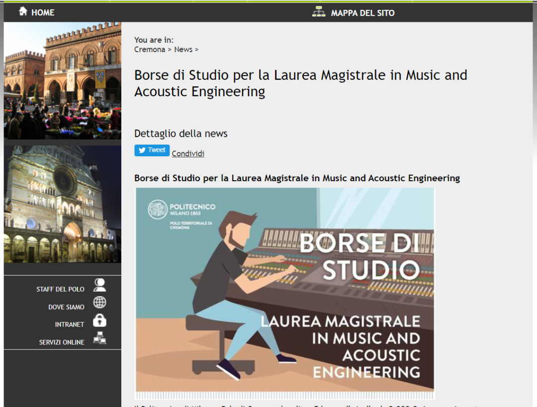The height and width of the screenshot is (407, 537).
Task: Click the sitemap diagram icon
Action: pos(319,11)
